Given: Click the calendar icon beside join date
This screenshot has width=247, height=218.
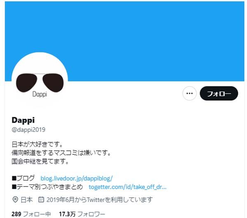Looking at the screenshot, I should (41, 199).
